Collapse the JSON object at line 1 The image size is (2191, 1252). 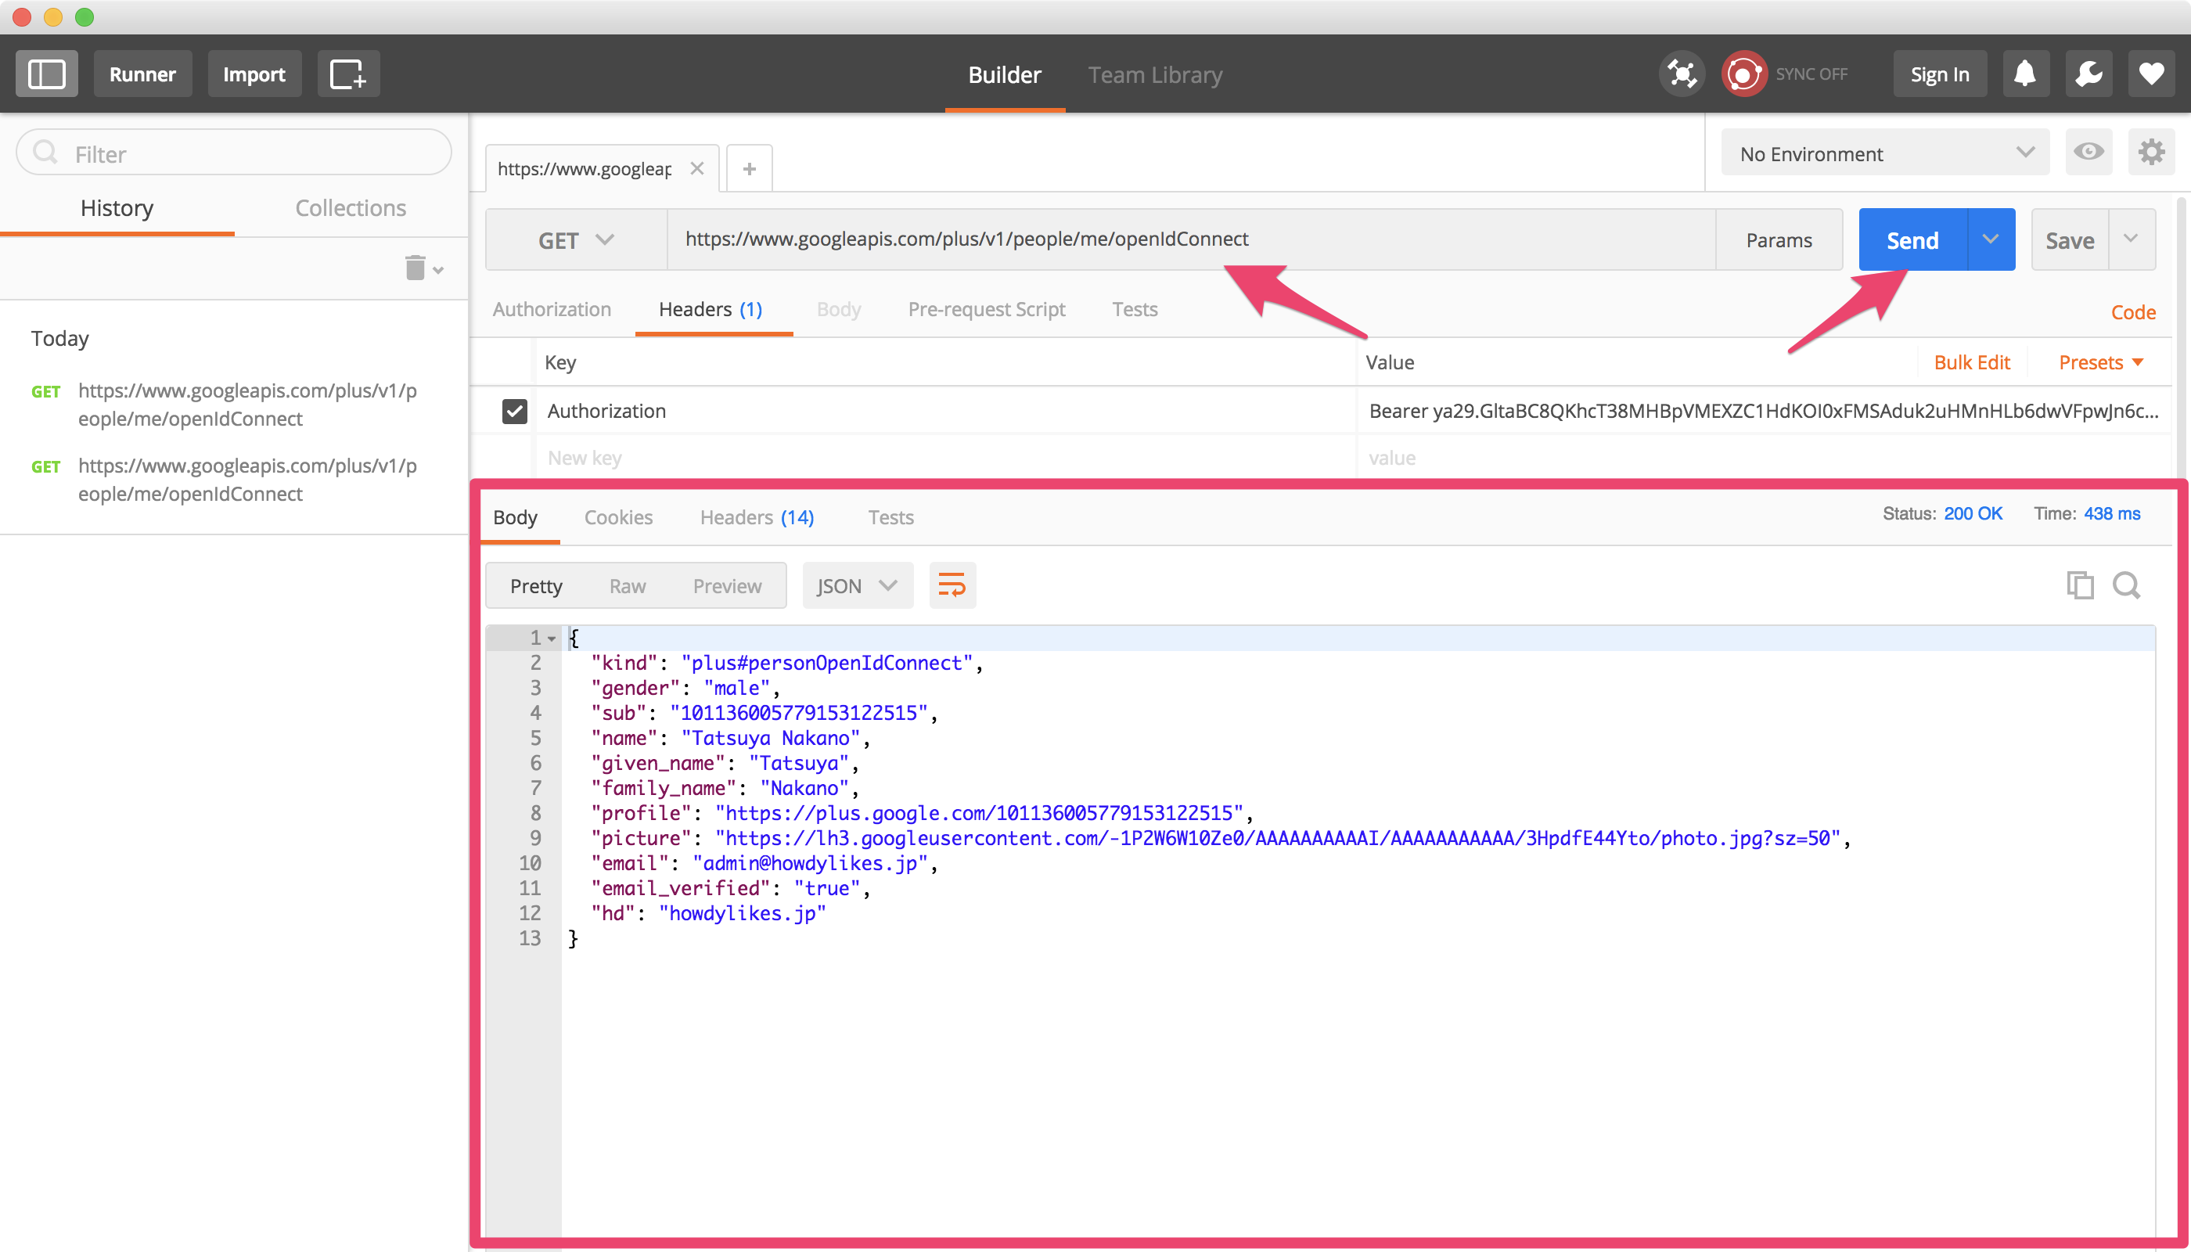[x=550, y=638]
